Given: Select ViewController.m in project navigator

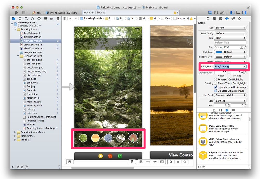Looking at the screenshot, I should click(33, 48).
